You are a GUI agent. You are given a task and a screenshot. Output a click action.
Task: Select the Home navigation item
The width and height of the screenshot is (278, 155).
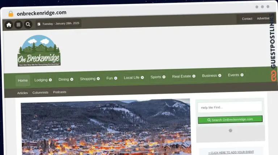23,81
